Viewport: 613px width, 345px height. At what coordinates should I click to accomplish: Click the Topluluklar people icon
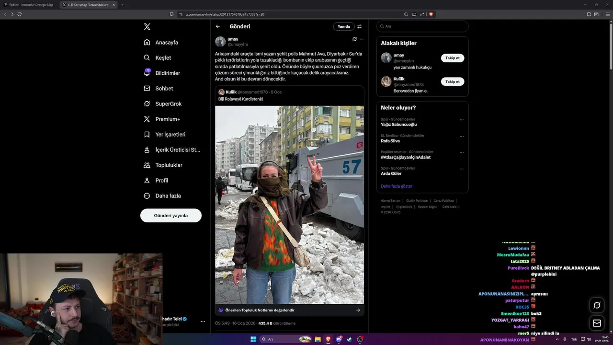tap(147, 165)
